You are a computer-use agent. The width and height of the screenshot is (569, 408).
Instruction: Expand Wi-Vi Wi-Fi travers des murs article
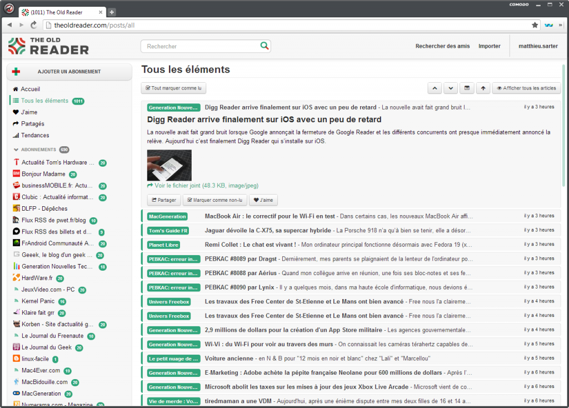point(351,344)
